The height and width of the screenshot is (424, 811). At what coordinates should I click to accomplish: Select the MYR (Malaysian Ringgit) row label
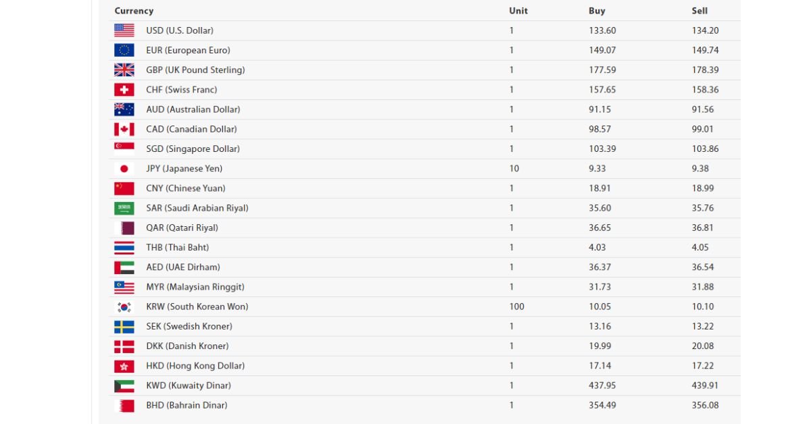point(195,287)
